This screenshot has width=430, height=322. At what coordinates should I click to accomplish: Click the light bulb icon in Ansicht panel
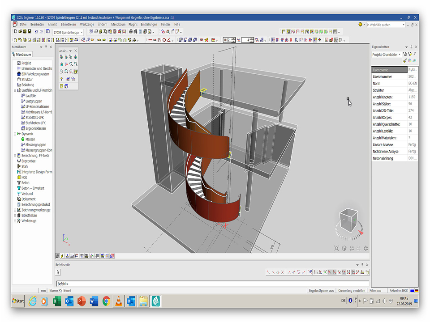tap(61, 79)
